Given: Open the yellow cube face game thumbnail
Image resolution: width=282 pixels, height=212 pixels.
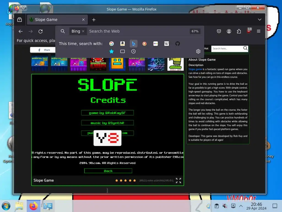Looking at the screenshot, I should click(117, 64).
